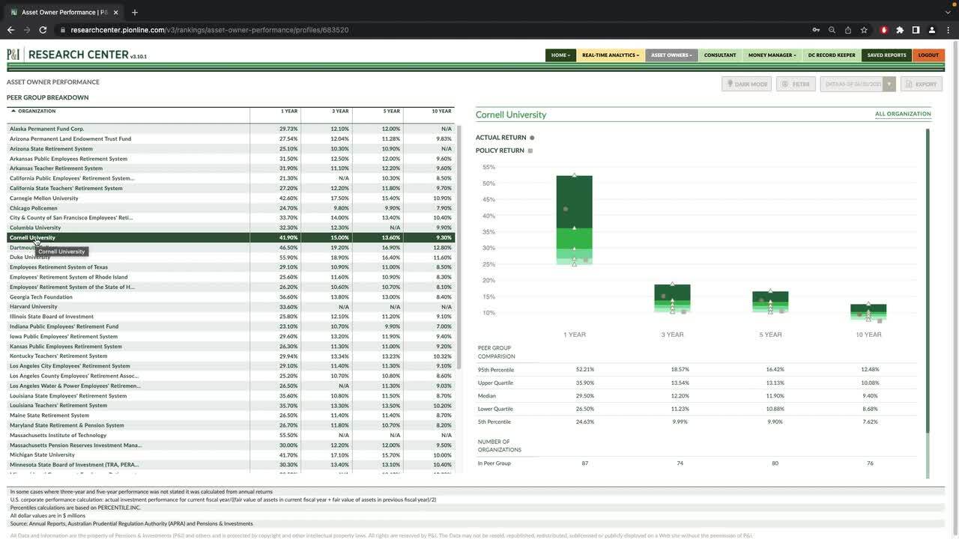Screen dimensions: 959x539
Task: Share this page via the share icon
Action: pyautogui.click(x=848, y=30)
